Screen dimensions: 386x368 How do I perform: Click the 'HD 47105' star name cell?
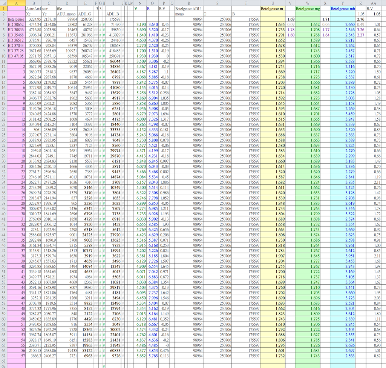click(16, 56)
